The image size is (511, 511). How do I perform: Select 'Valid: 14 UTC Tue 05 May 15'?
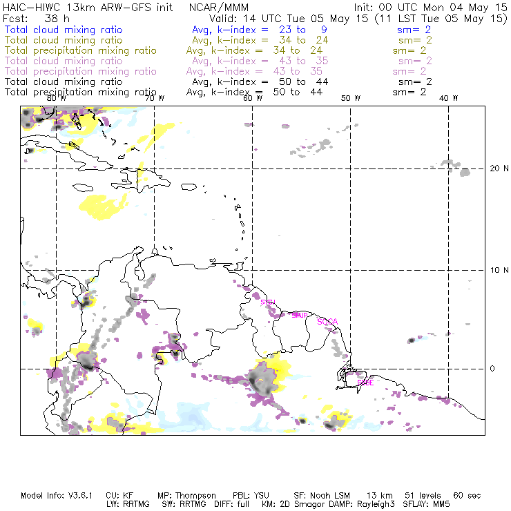pos(289,18)
